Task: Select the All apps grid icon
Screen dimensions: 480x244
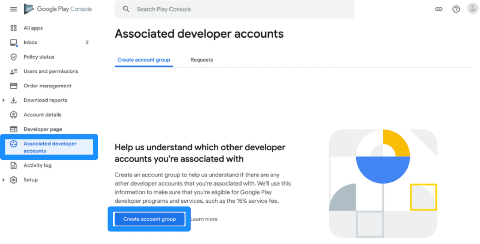Action: pyautogui.click(x=13, y=28)
